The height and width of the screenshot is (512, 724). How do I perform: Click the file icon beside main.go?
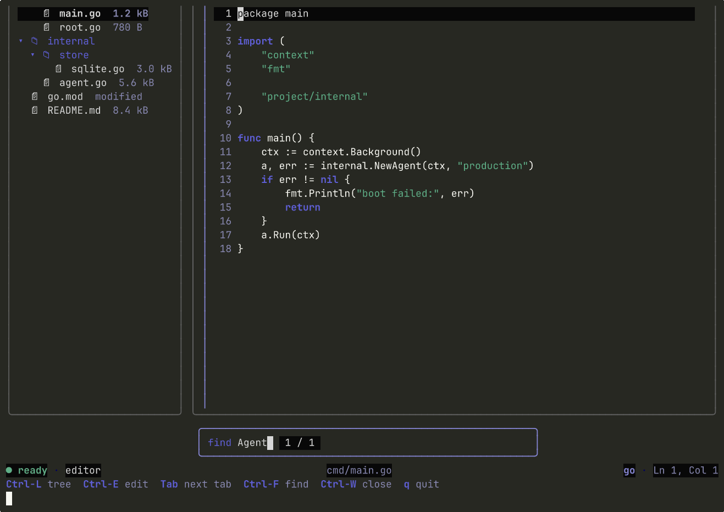click(47, 14)
